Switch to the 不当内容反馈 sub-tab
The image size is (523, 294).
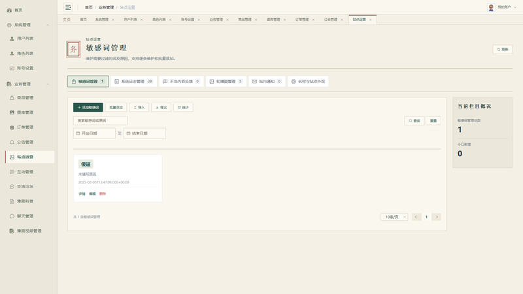pos(182,81)
